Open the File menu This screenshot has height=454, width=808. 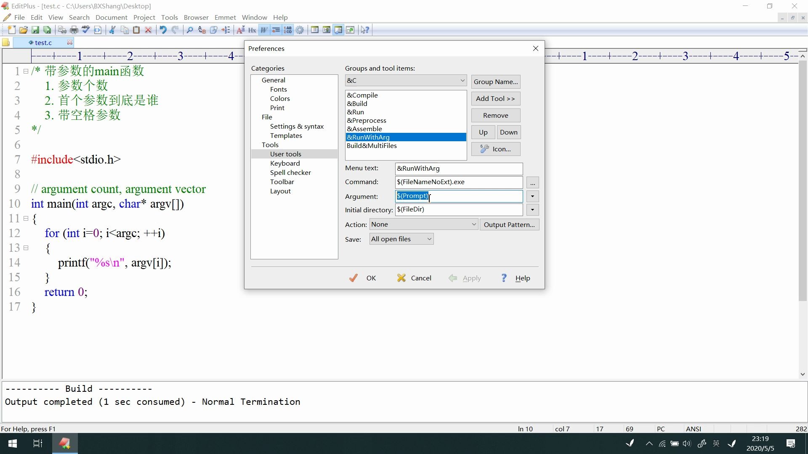(x=19, y=17)
